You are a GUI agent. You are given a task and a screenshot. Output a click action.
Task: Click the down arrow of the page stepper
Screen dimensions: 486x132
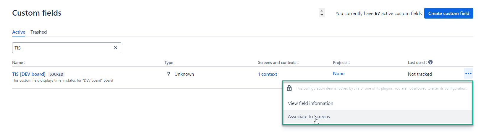click(x=322, y=15)
